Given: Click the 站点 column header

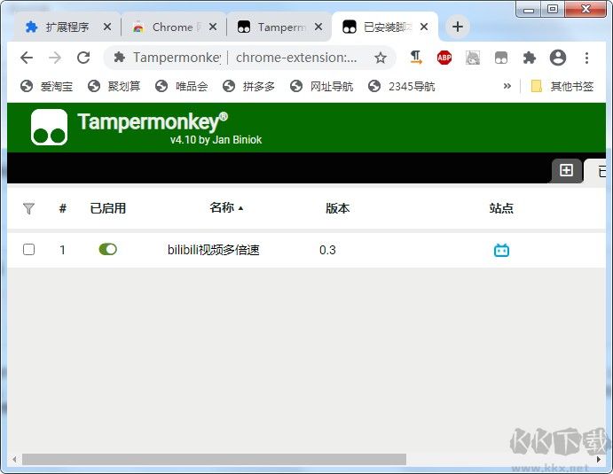Looking at the screenshot, I should (x=501, y=208).
